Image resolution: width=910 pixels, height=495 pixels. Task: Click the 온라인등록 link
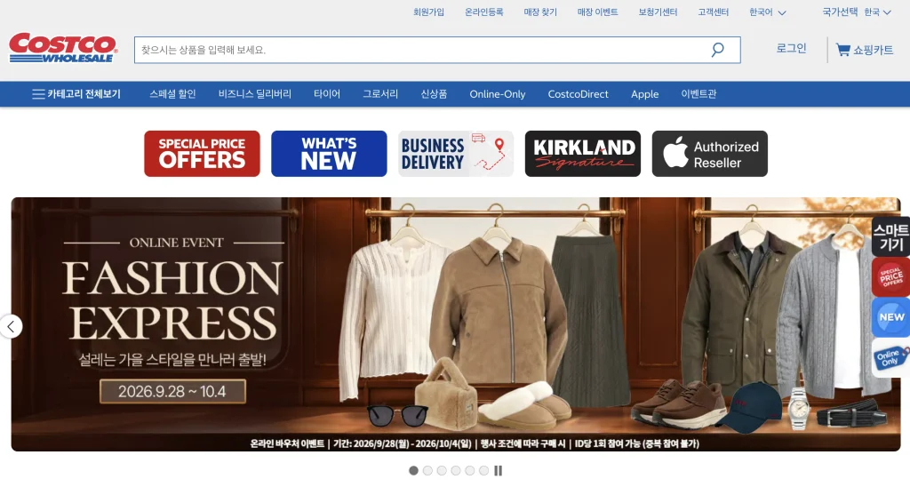(x=484, y=12)
